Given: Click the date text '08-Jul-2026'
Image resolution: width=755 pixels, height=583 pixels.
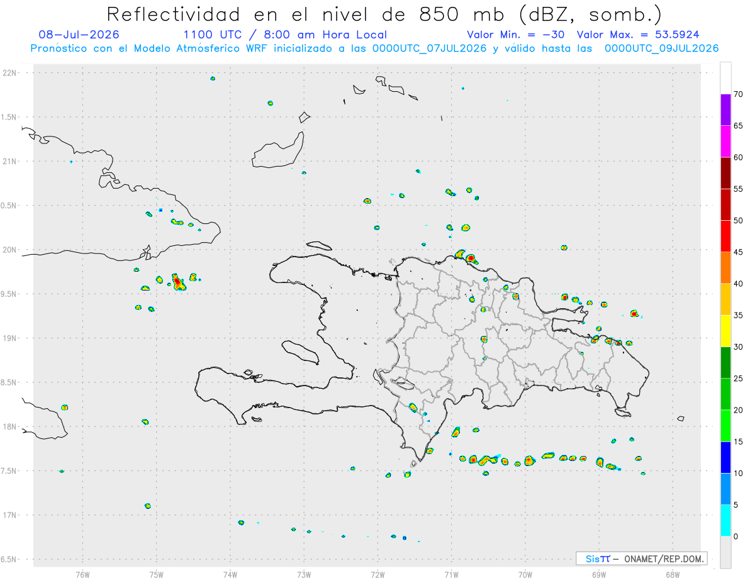Looking at the screenshot, I should pos(79,35).
